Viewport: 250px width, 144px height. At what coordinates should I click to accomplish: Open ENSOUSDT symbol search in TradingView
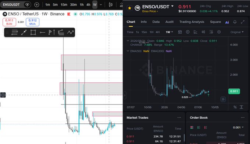tap(11, 5)
